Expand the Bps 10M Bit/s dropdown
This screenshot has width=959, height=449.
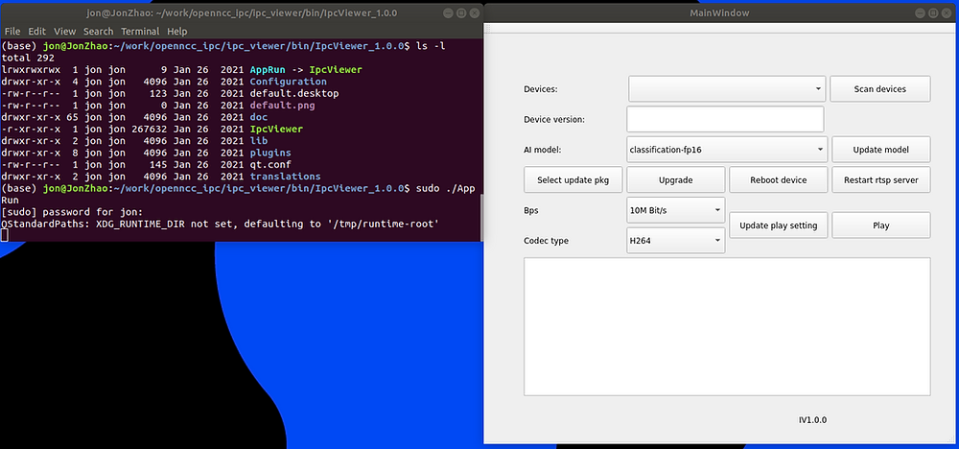[676, 210]
